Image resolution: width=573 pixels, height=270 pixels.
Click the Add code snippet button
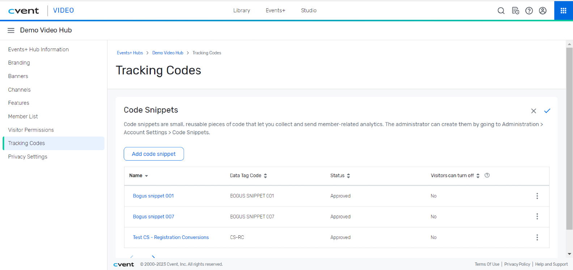[x=154, y=154]
